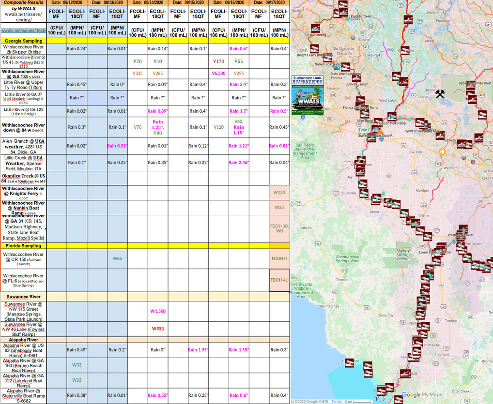493x404 pixels.
Task: Open the Ichetucknee River map marker
Action: coord(461,237)
